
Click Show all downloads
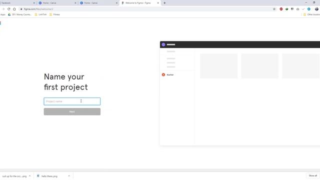tap(312, 175)
